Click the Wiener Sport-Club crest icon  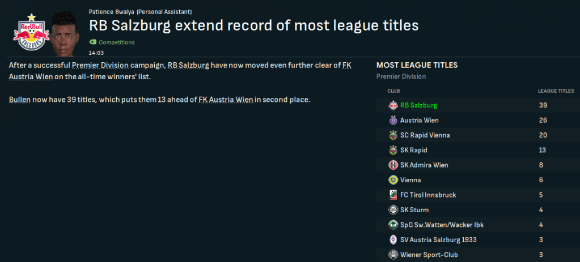[x=393, y=255]
